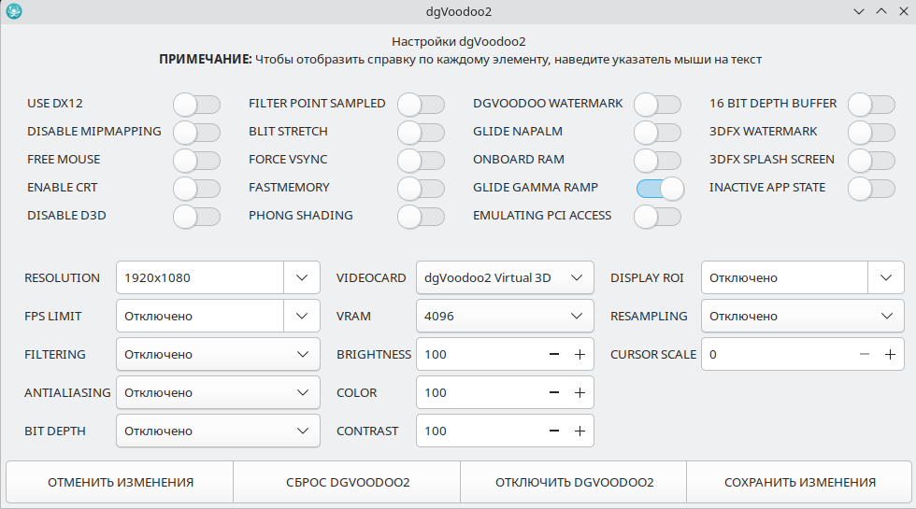
Task: Increase the COLOR value with plus
Action: (580, 393)
